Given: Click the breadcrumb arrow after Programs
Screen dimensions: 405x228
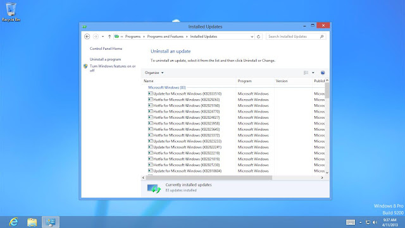Looking at the screenshot, I should pos(144,37).
